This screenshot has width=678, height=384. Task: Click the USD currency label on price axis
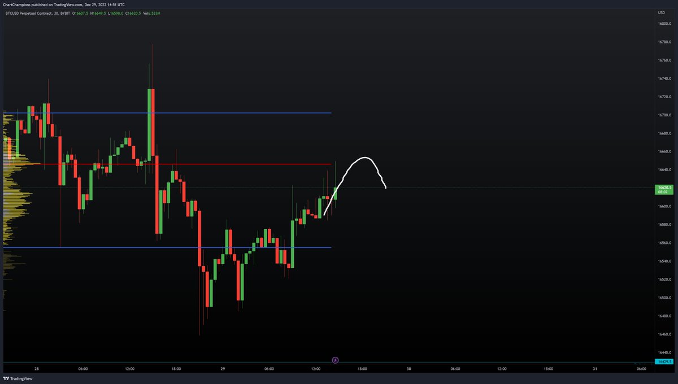coord(660,12)
